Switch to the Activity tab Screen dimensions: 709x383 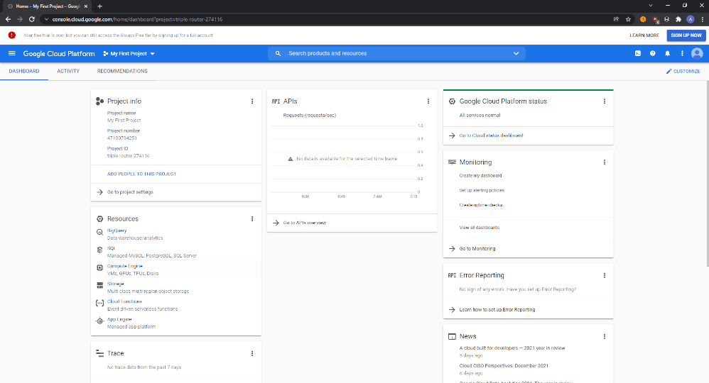(68, 72)
